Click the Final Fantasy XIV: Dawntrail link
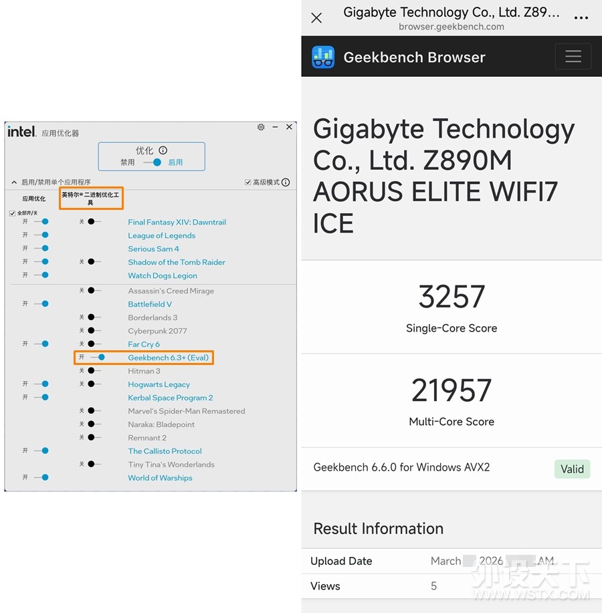The image size is (602, 613). [177, 222]
